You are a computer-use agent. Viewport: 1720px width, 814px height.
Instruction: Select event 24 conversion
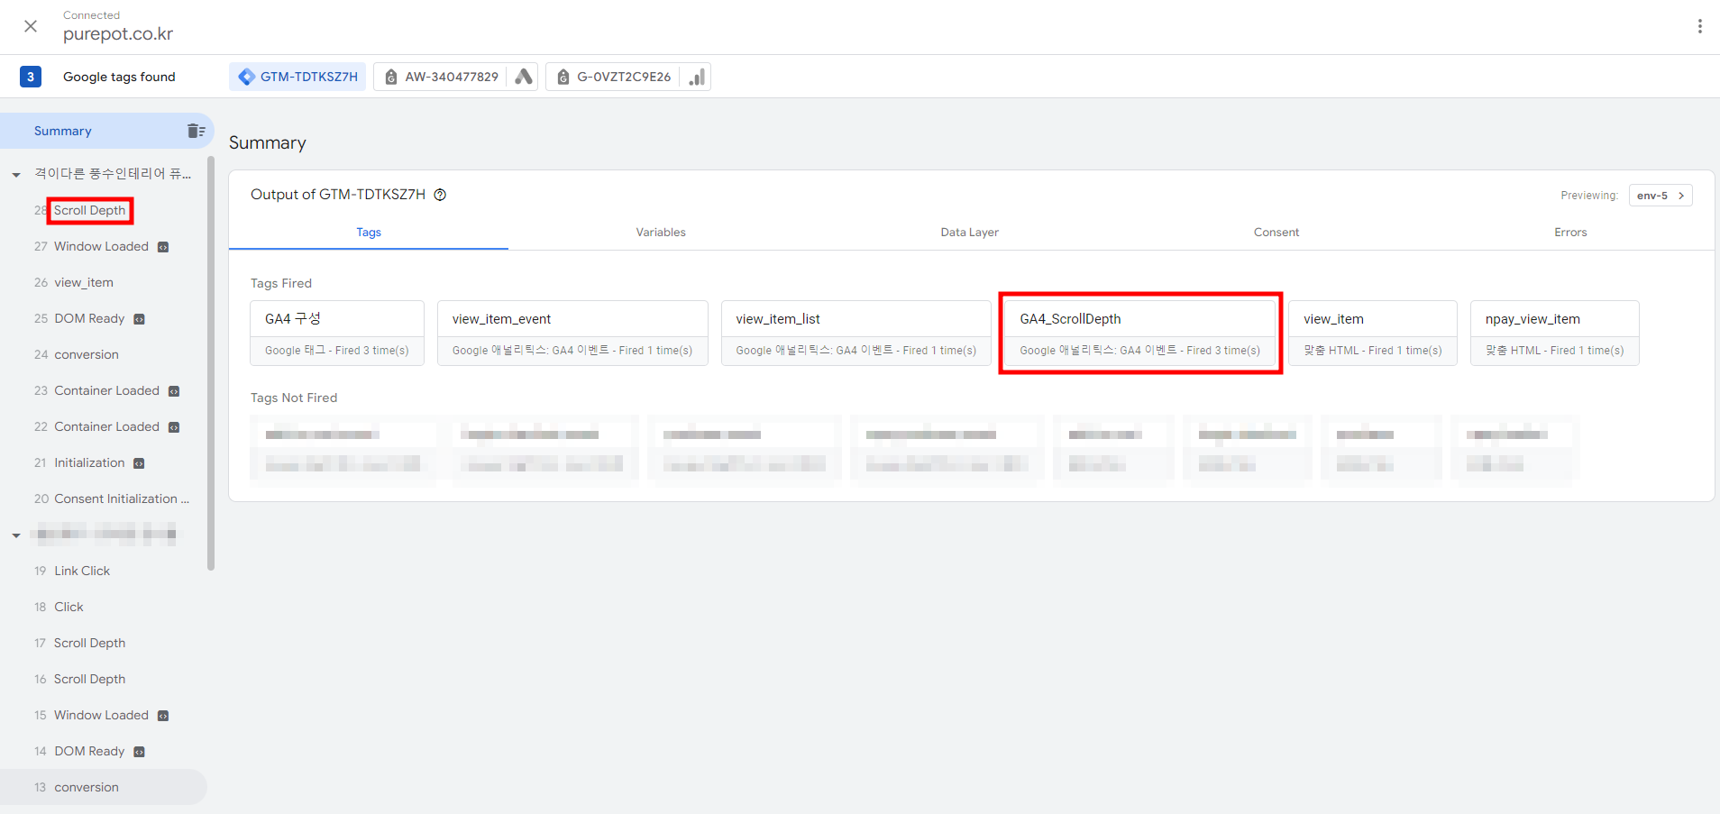click(x=87, y=354)
